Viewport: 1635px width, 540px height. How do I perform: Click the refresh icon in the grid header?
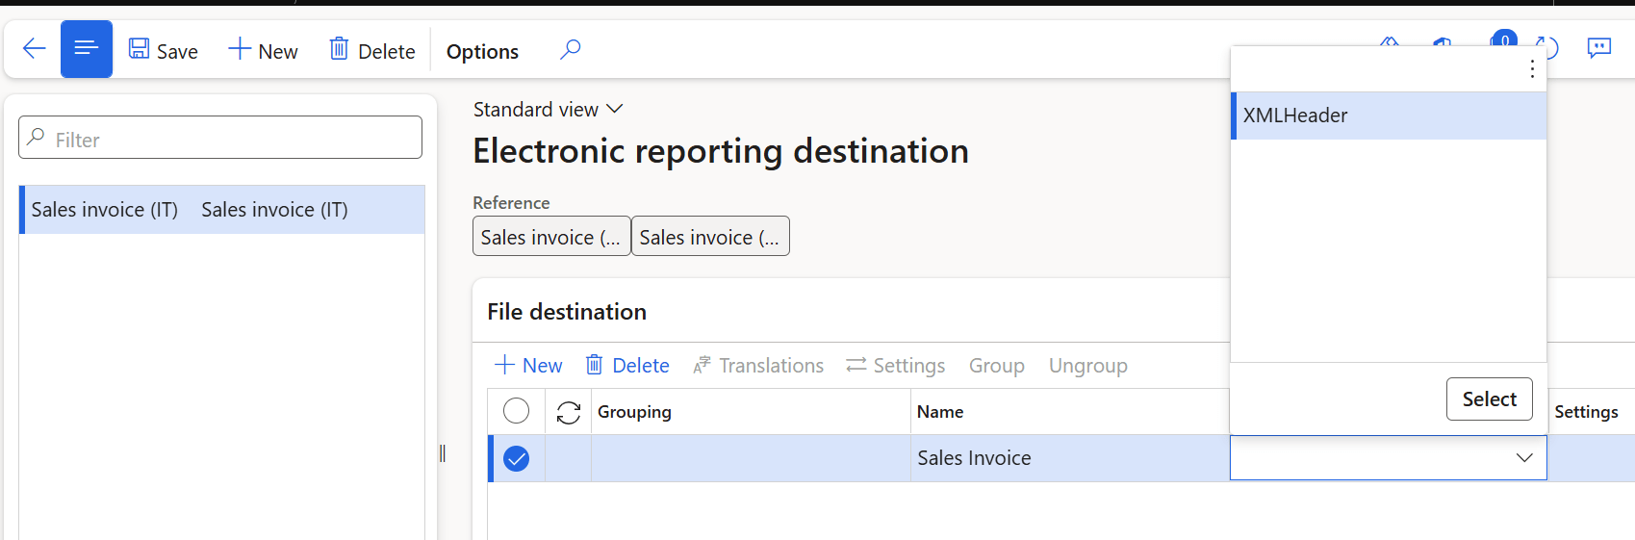point(569,412)
